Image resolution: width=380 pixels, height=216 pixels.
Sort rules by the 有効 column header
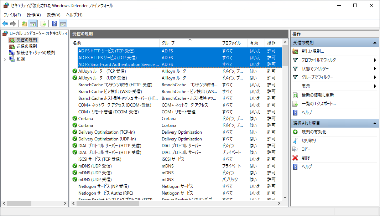coord(256,43)
